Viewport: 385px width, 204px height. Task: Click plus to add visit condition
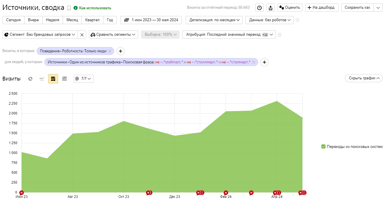[121, 51]
